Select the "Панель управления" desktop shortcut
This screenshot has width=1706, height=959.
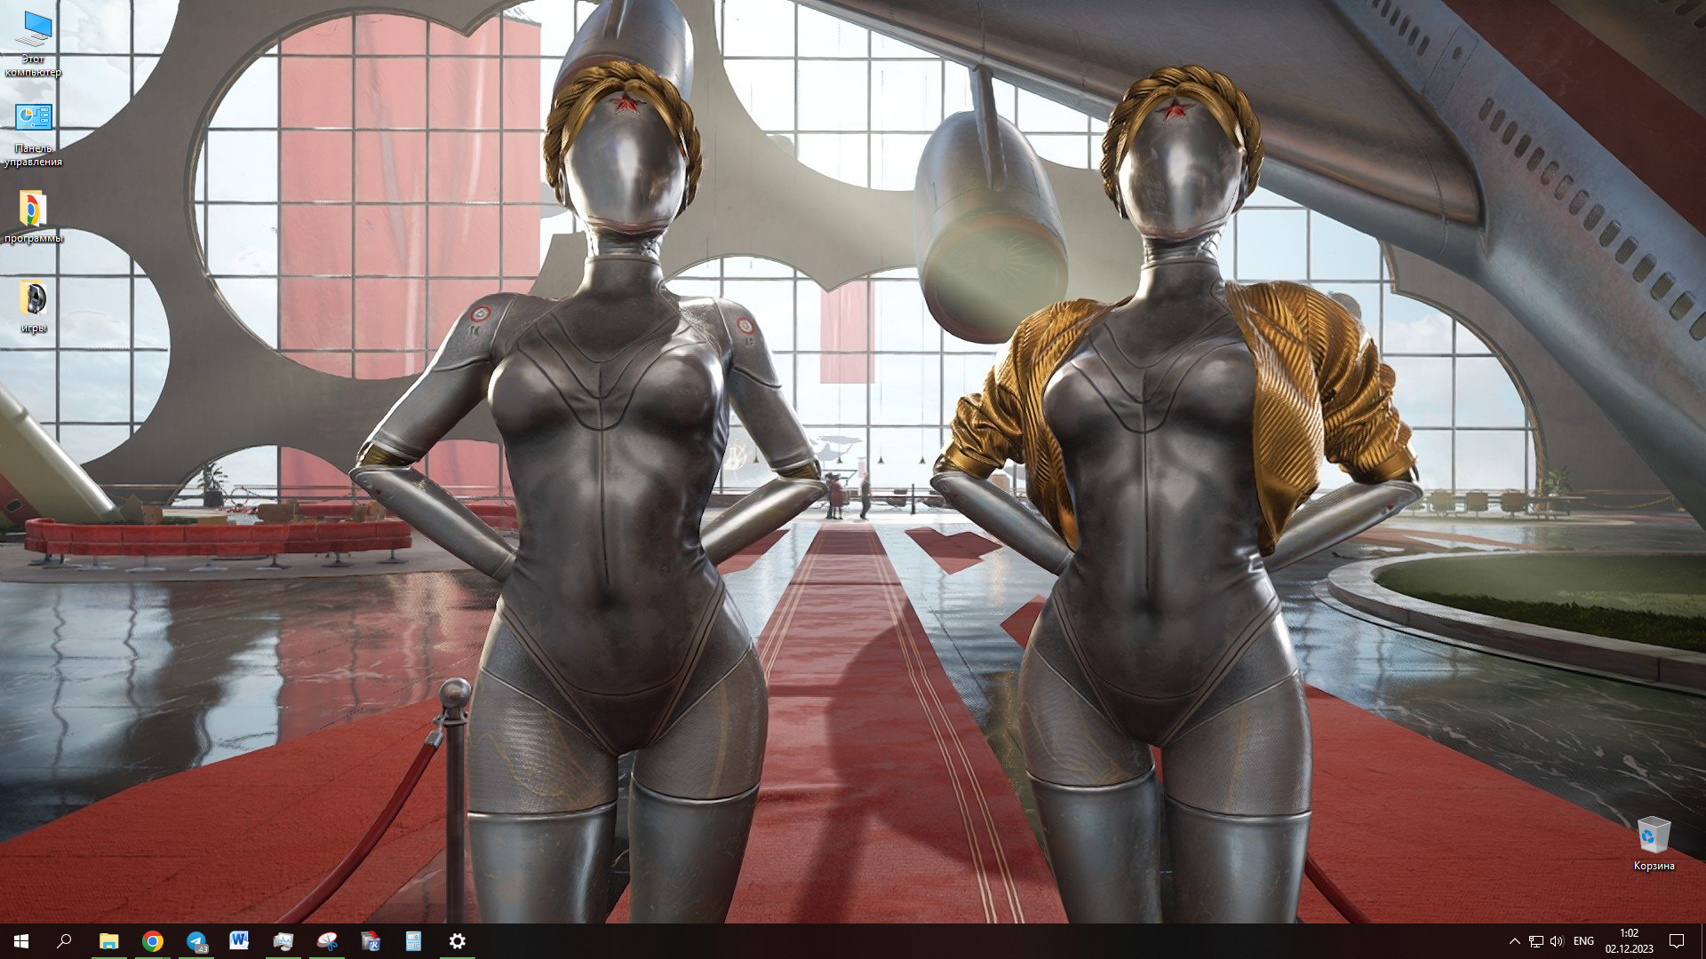[34, 118]
